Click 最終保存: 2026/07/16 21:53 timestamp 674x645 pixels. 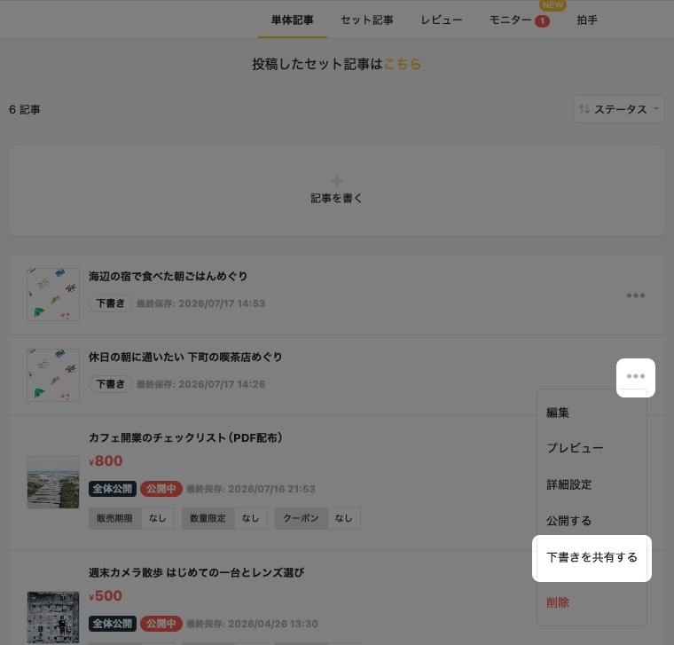pyautogui.click(x=251, y=489)
